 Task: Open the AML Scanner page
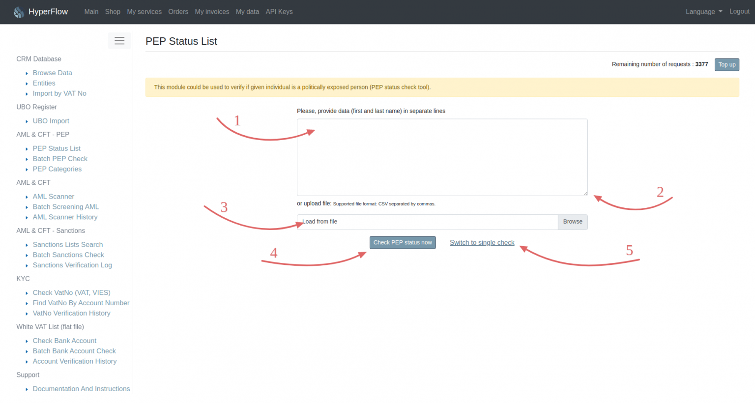(x=53, y=196)
